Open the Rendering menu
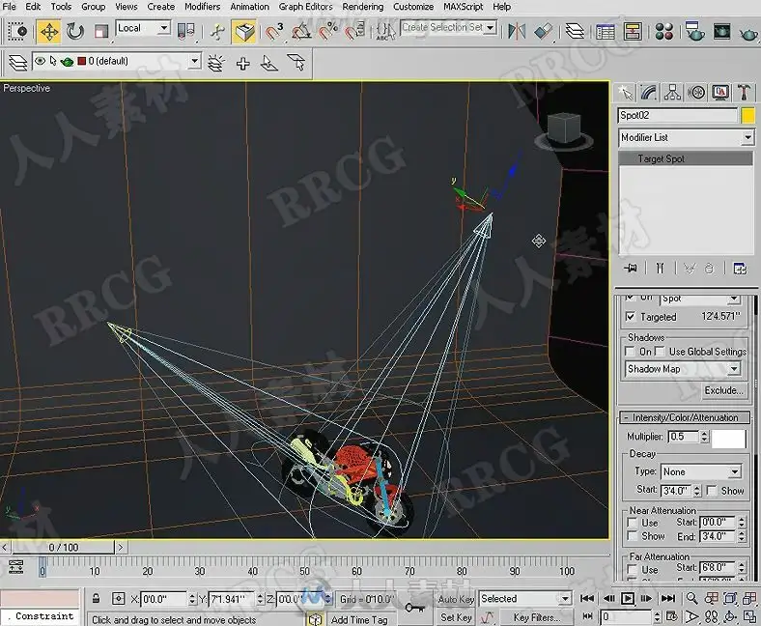Viewport: 761px width, 626px height. coord(362,6)
